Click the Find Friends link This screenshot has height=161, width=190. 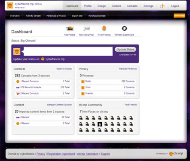point(130,105)
